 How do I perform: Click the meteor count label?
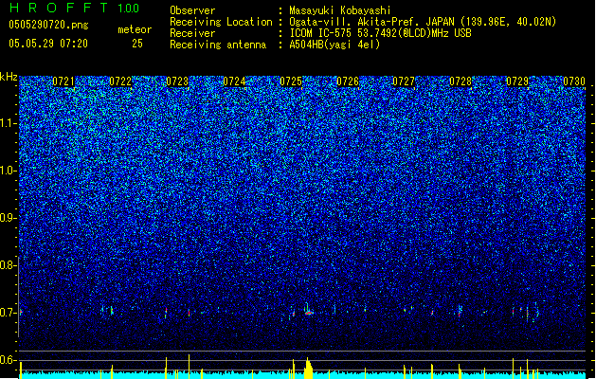[x=135, y=29]
